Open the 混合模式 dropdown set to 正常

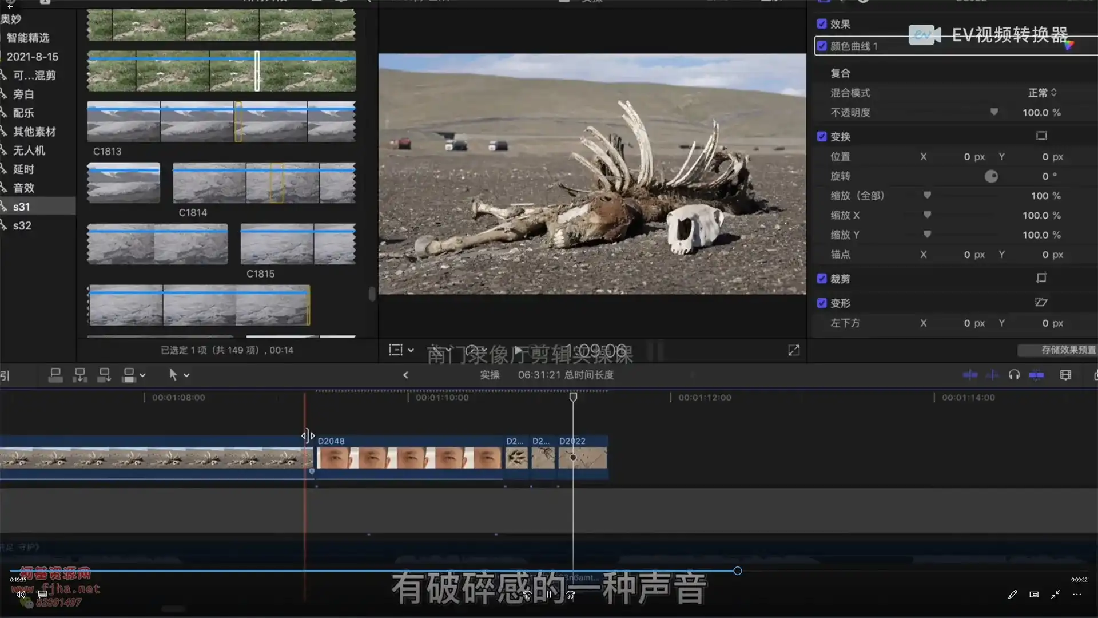point(1041,93)
